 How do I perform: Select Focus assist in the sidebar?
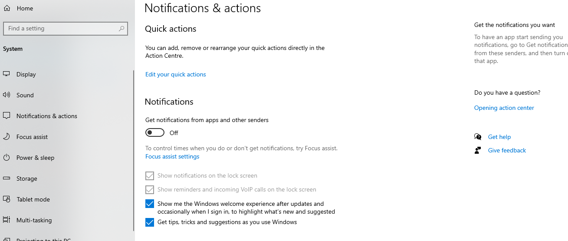(x=32, y=137)
